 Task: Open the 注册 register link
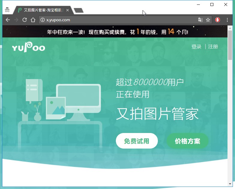pos(213,47)
